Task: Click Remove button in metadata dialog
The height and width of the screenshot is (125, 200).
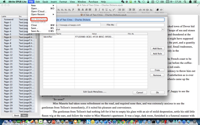Action: coord(157,75)
